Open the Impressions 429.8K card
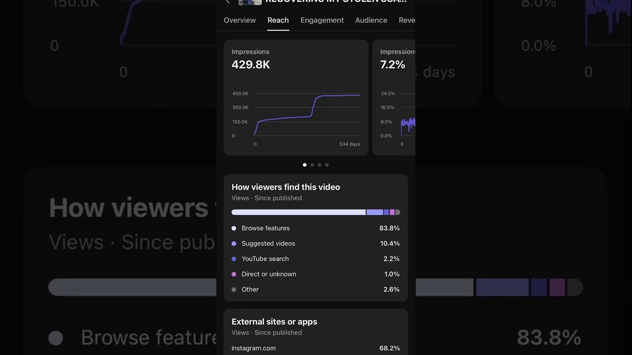Screen dimensions: 632x355 click(x=296, y=98)
